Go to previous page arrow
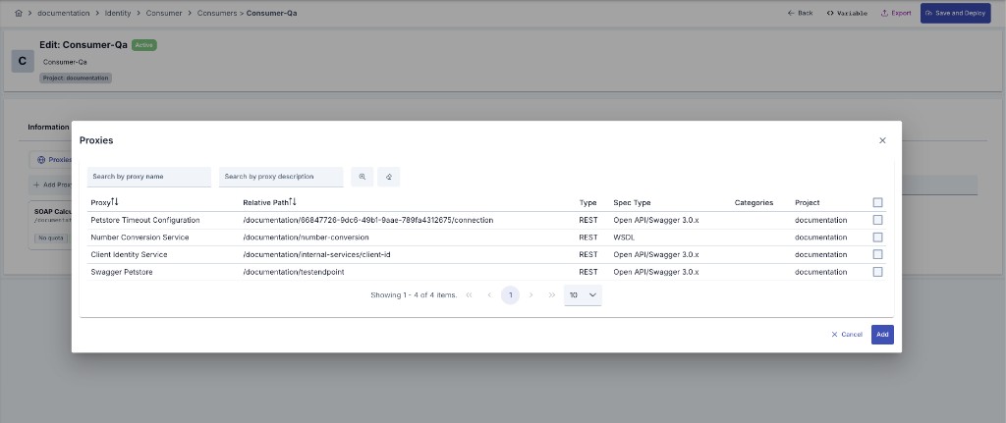 489,294
